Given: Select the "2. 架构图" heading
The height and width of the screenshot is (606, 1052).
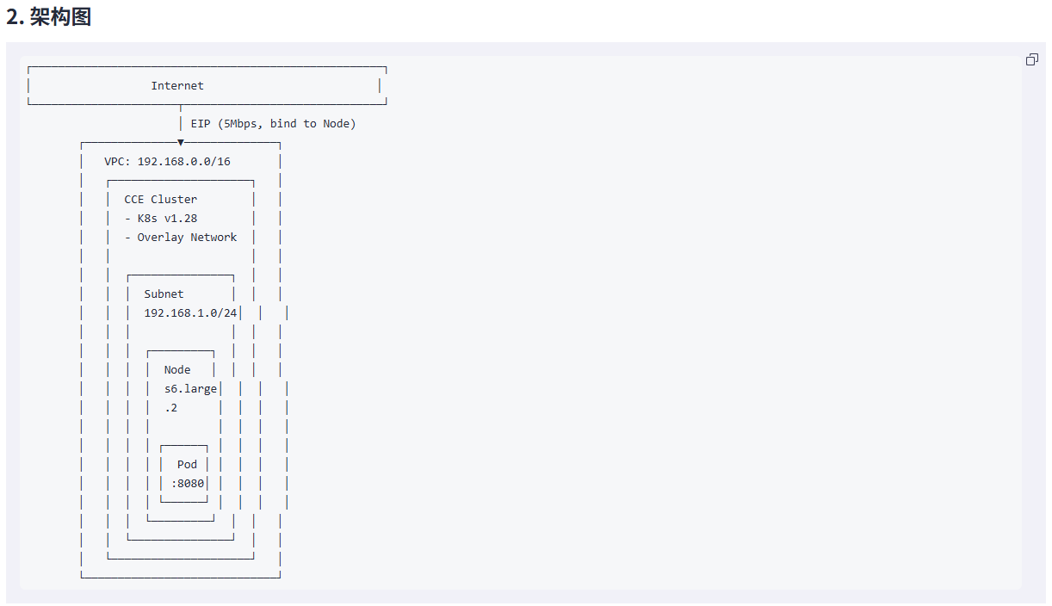Looking at the screenshot, I should (49, 16).
